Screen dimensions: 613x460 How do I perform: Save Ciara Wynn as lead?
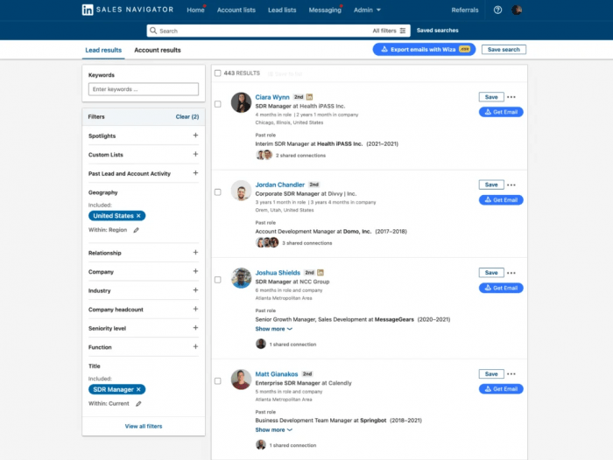491,97
